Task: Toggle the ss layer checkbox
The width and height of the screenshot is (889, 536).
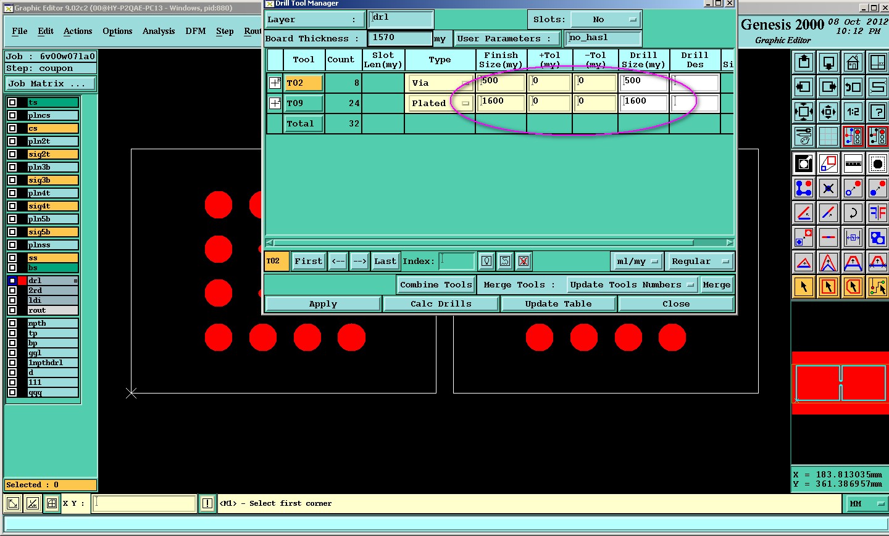Action: click(x=12, y=258)
